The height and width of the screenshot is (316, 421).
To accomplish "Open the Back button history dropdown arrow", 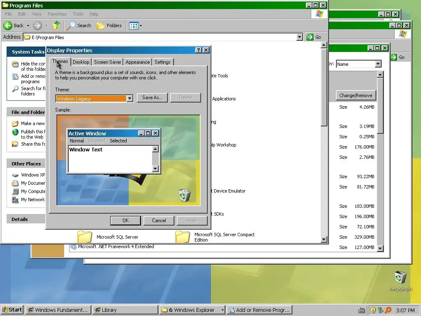I will 28,26.
